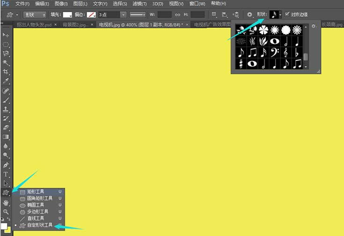Viewport: 344px width, 236px height.
Task: Select the Path Selection tool
Action: pyautogui.click(x=6, y=183)
